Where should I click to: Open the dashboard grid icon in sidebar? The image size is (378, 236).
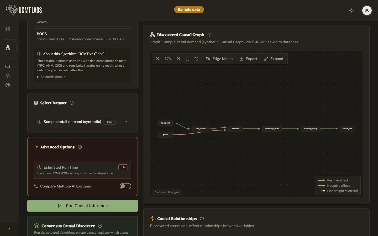[x=8, y=29]
